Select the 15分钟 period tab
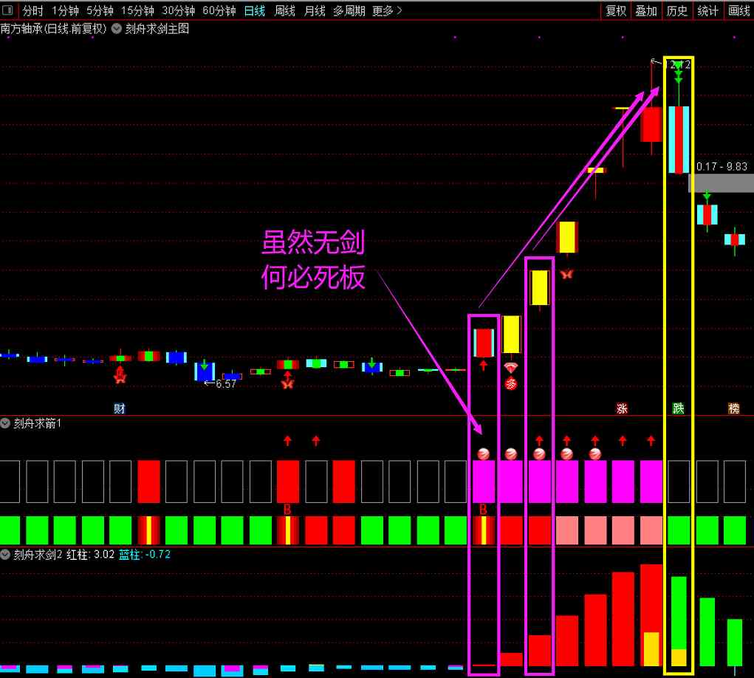The width and height of the screenshot is (754, 678). (x=137, y=10)
